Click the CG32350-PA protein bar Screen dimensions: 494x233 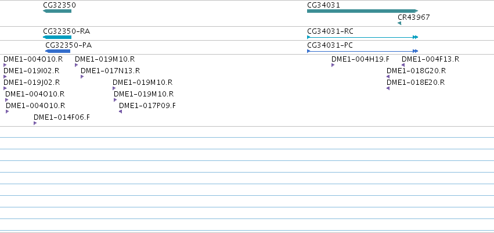pos(57,51)
